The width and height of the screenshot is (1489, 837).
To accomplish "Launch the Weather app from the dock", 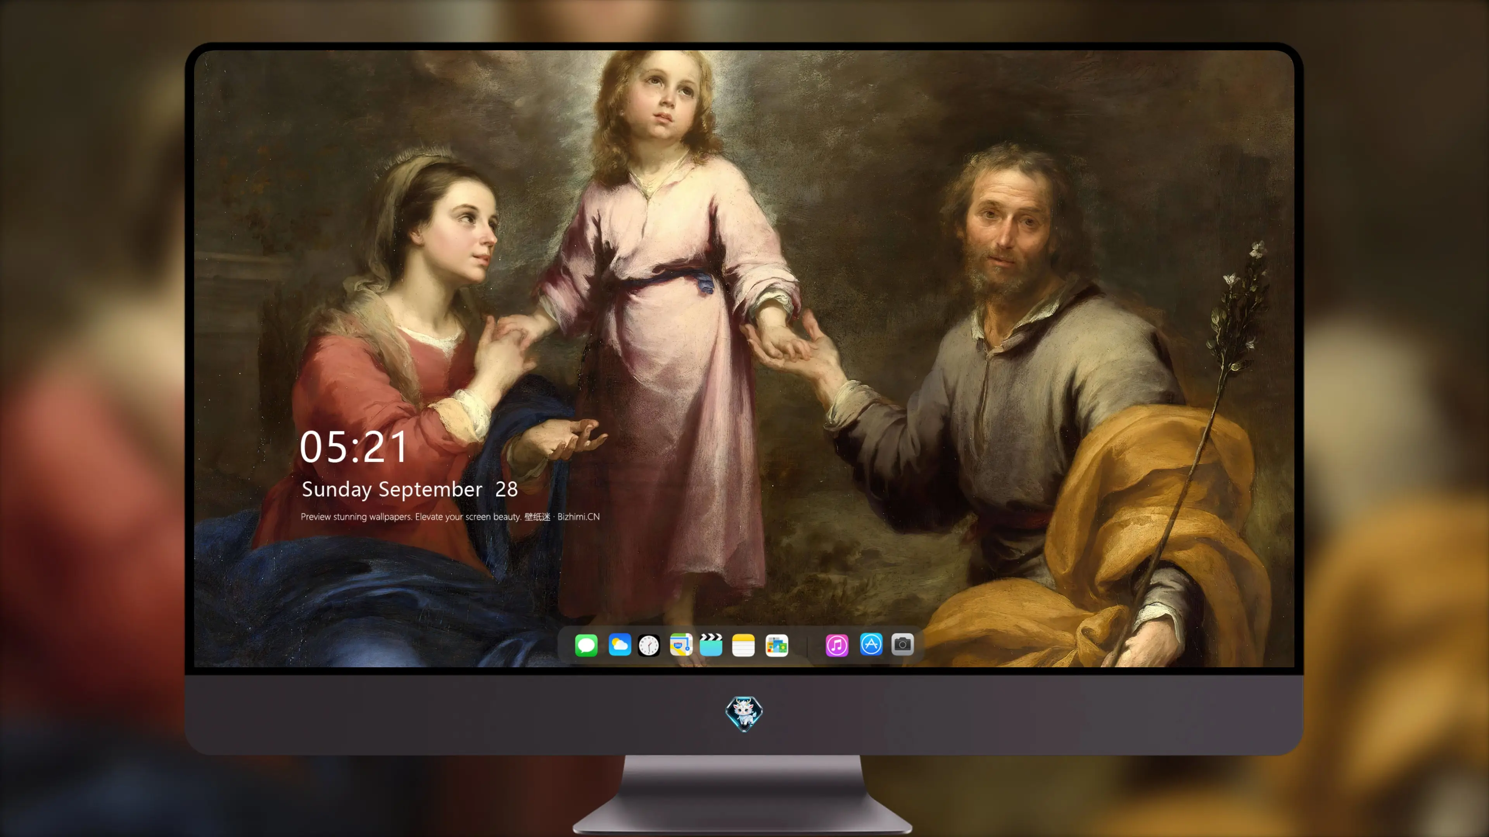I will (x=620, y=645).
